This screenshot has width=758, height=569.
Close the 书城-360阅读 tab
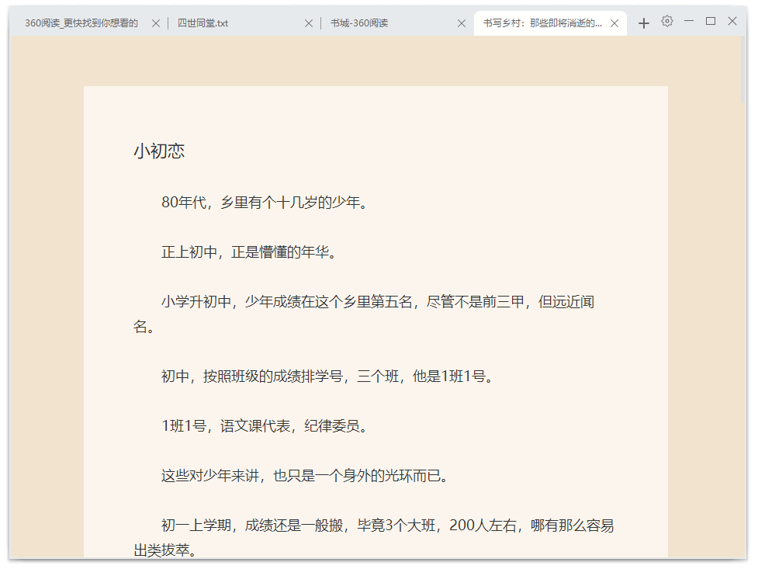click(461, 23)
